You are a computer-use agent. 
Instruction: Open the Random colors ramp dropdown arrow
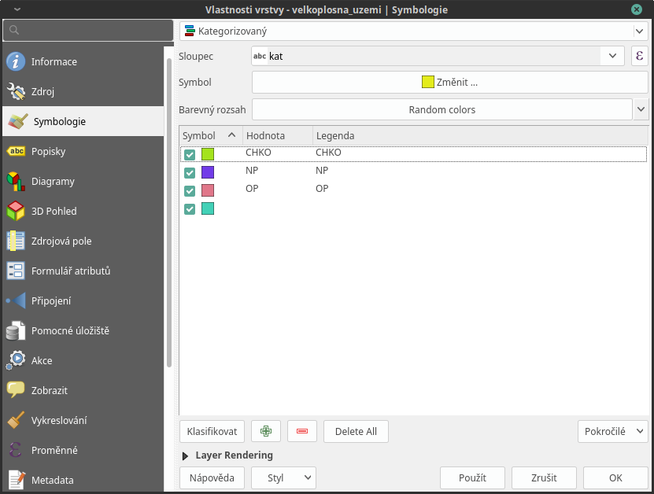pos(641,109)
